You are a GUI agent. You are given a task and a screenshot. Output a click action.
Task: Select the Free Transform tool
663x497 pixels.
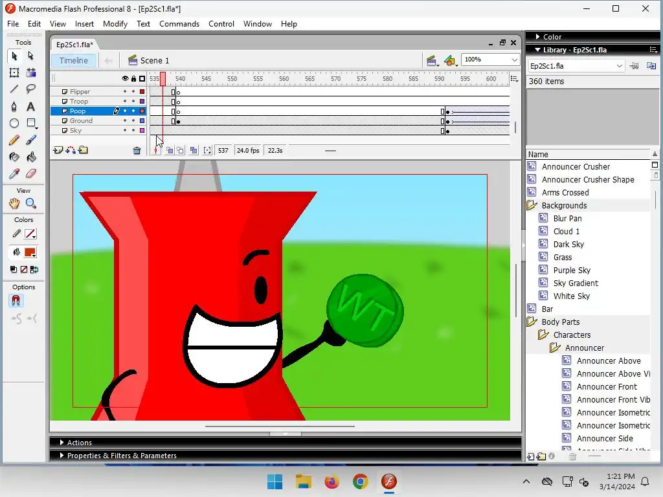coord(14,72)
